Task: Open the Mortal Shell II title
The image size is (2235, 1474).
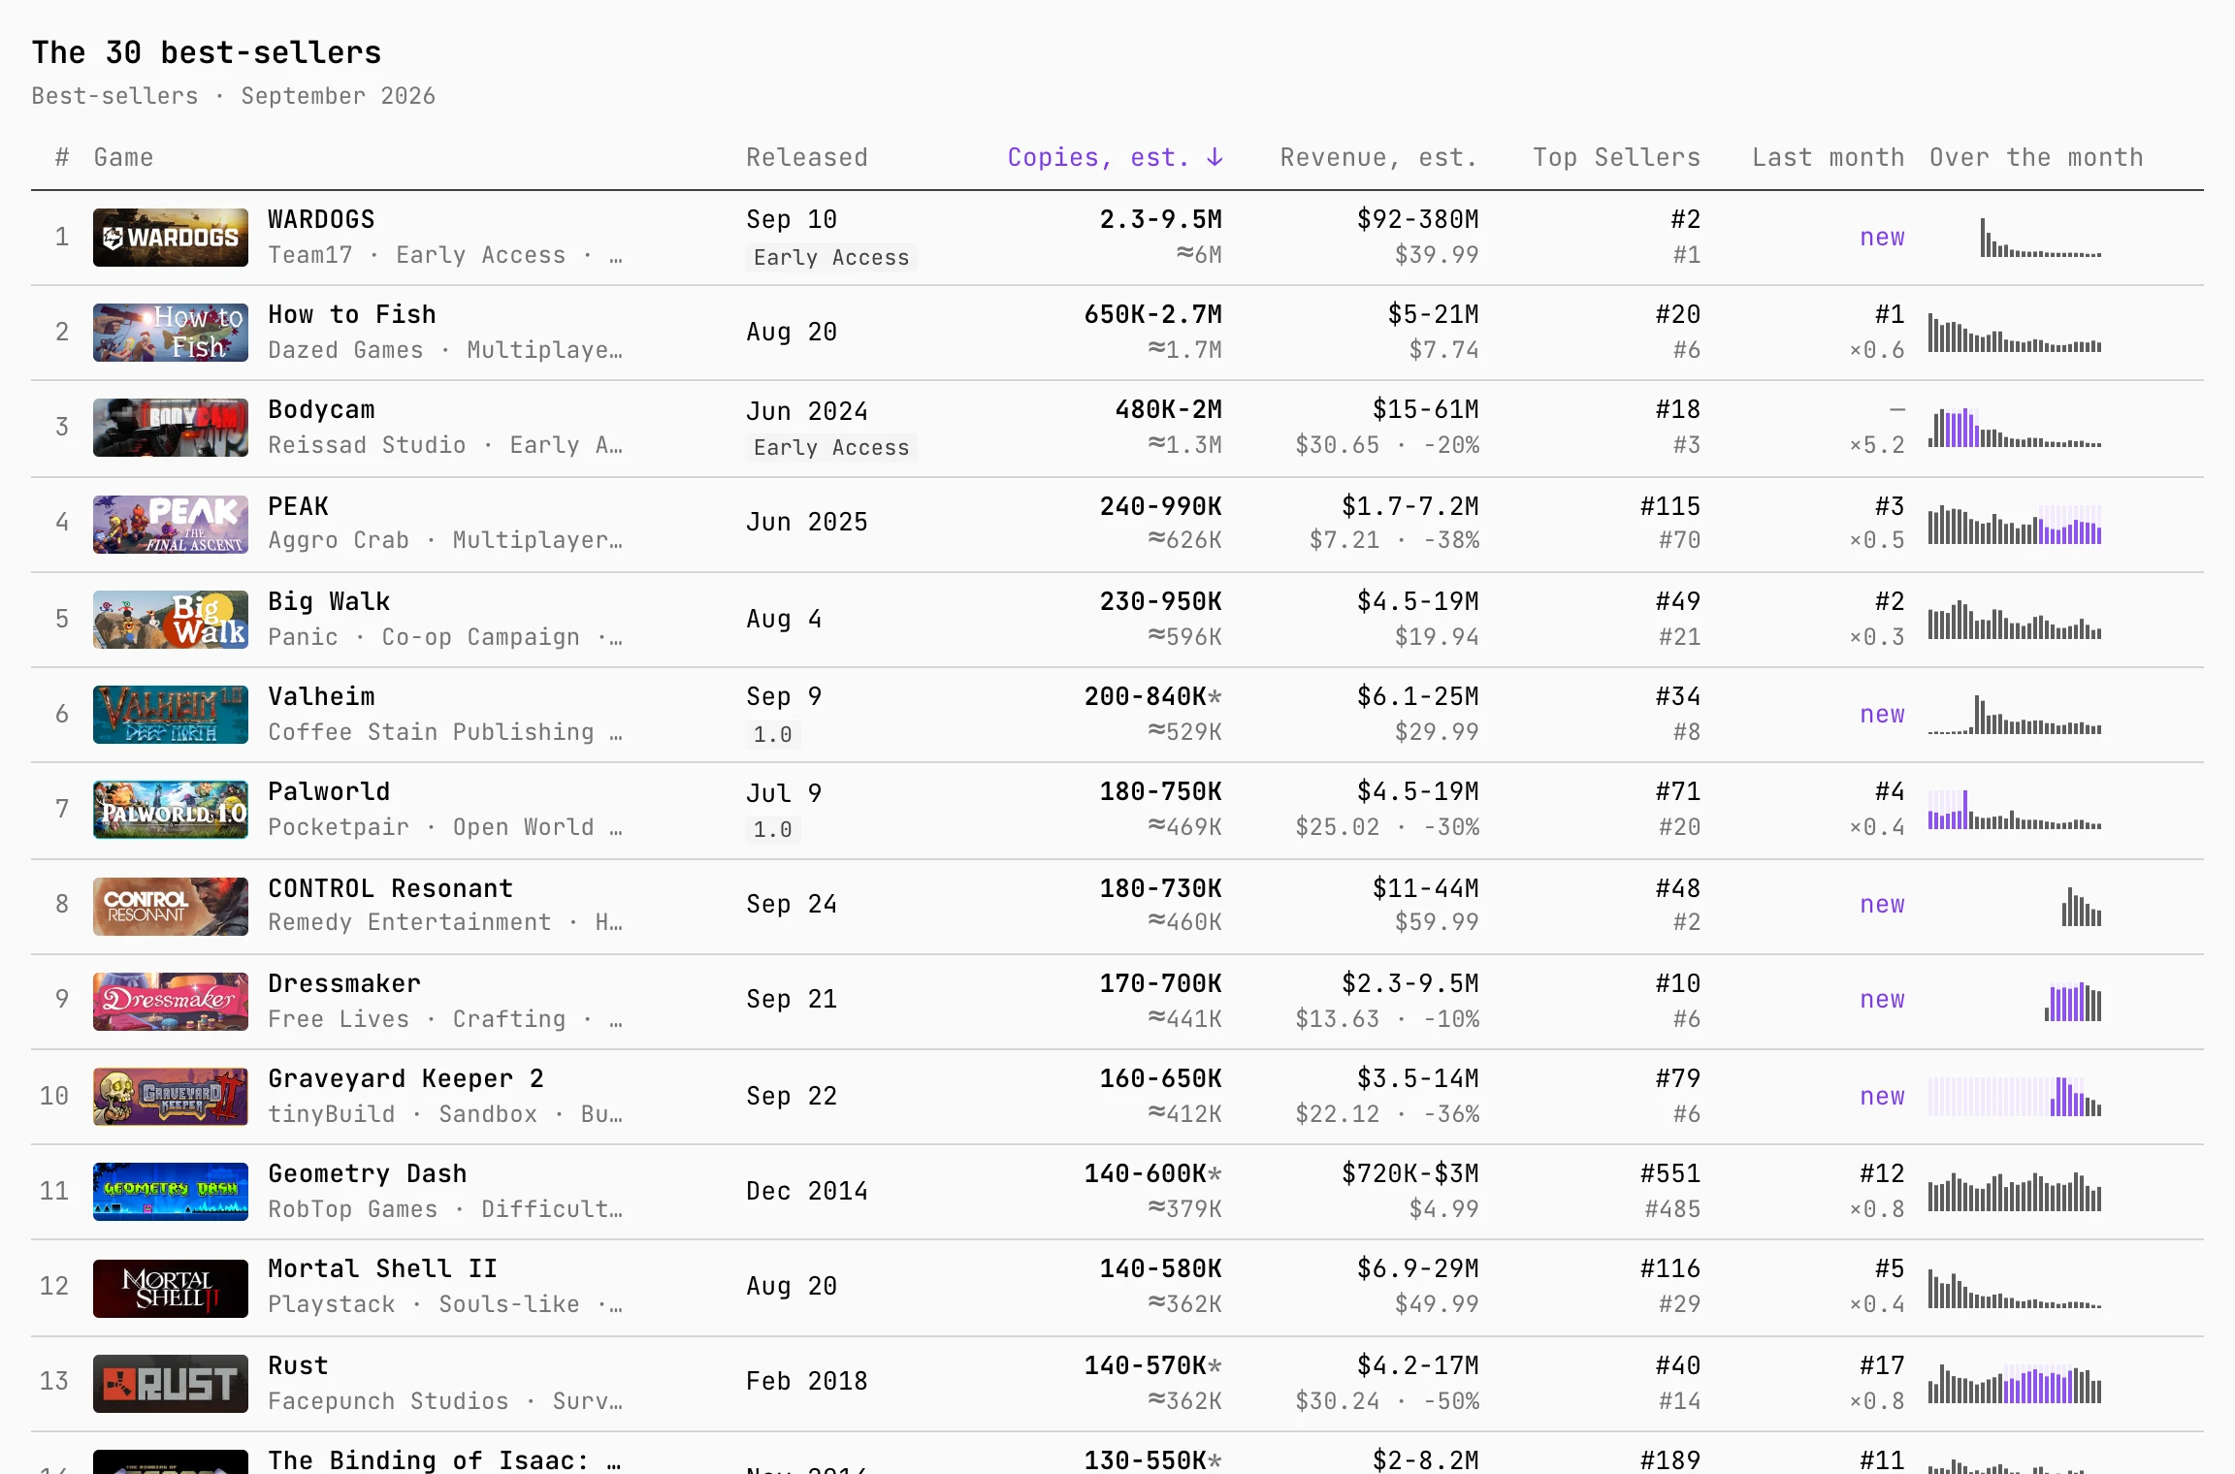Action: tap(382, 1268)
